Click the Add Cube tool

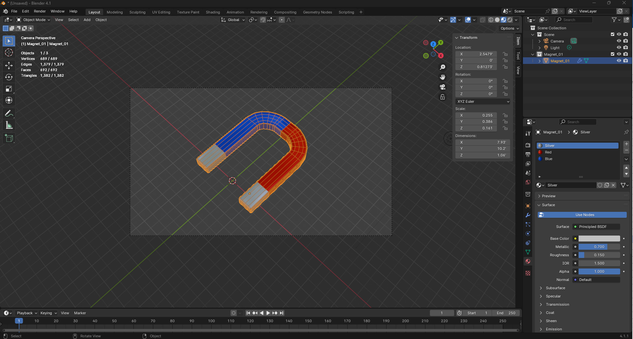(9, 138)
